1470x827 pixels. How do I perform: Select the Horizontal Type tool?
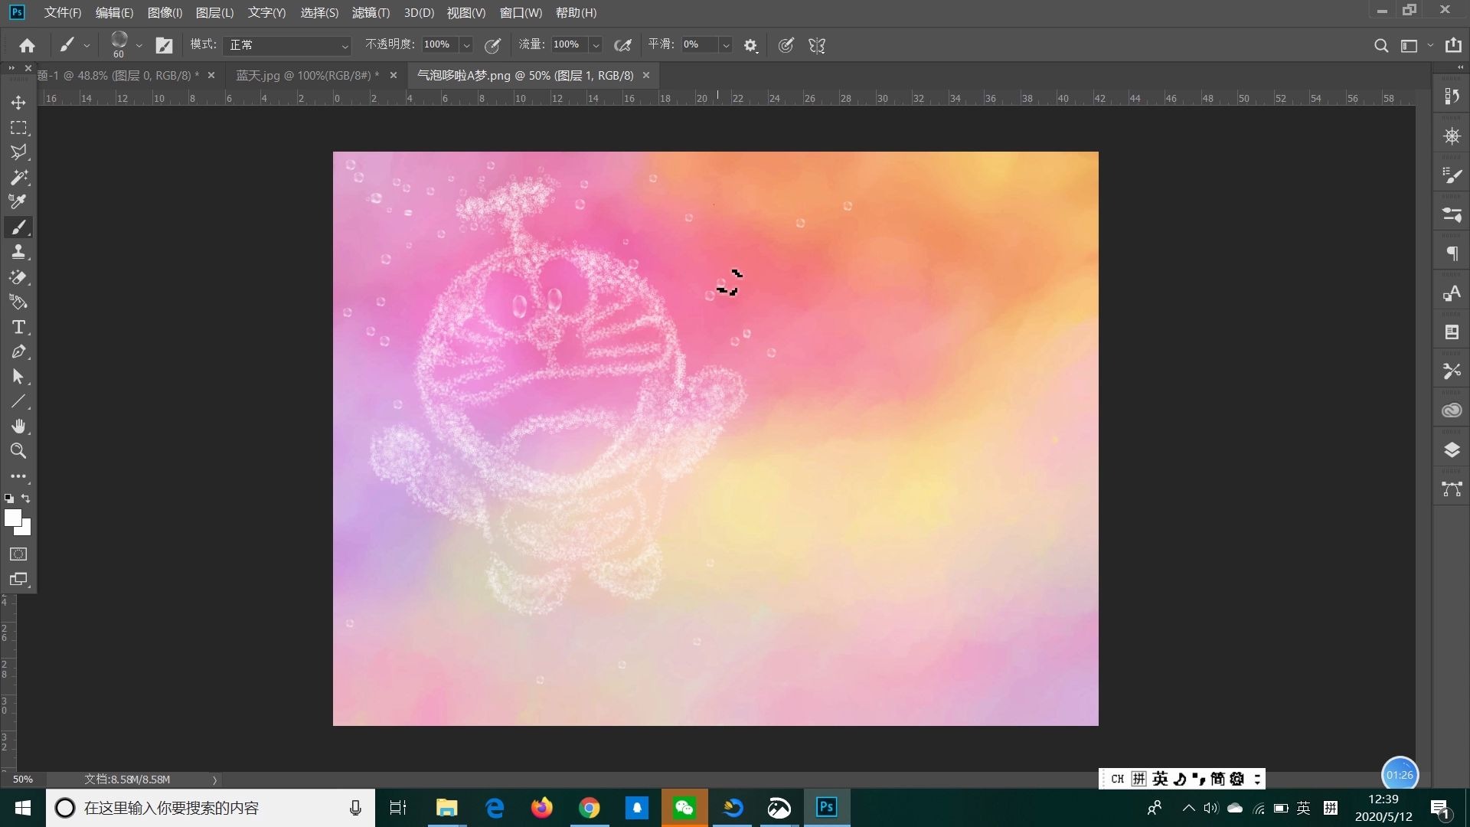tap(18, 327)
